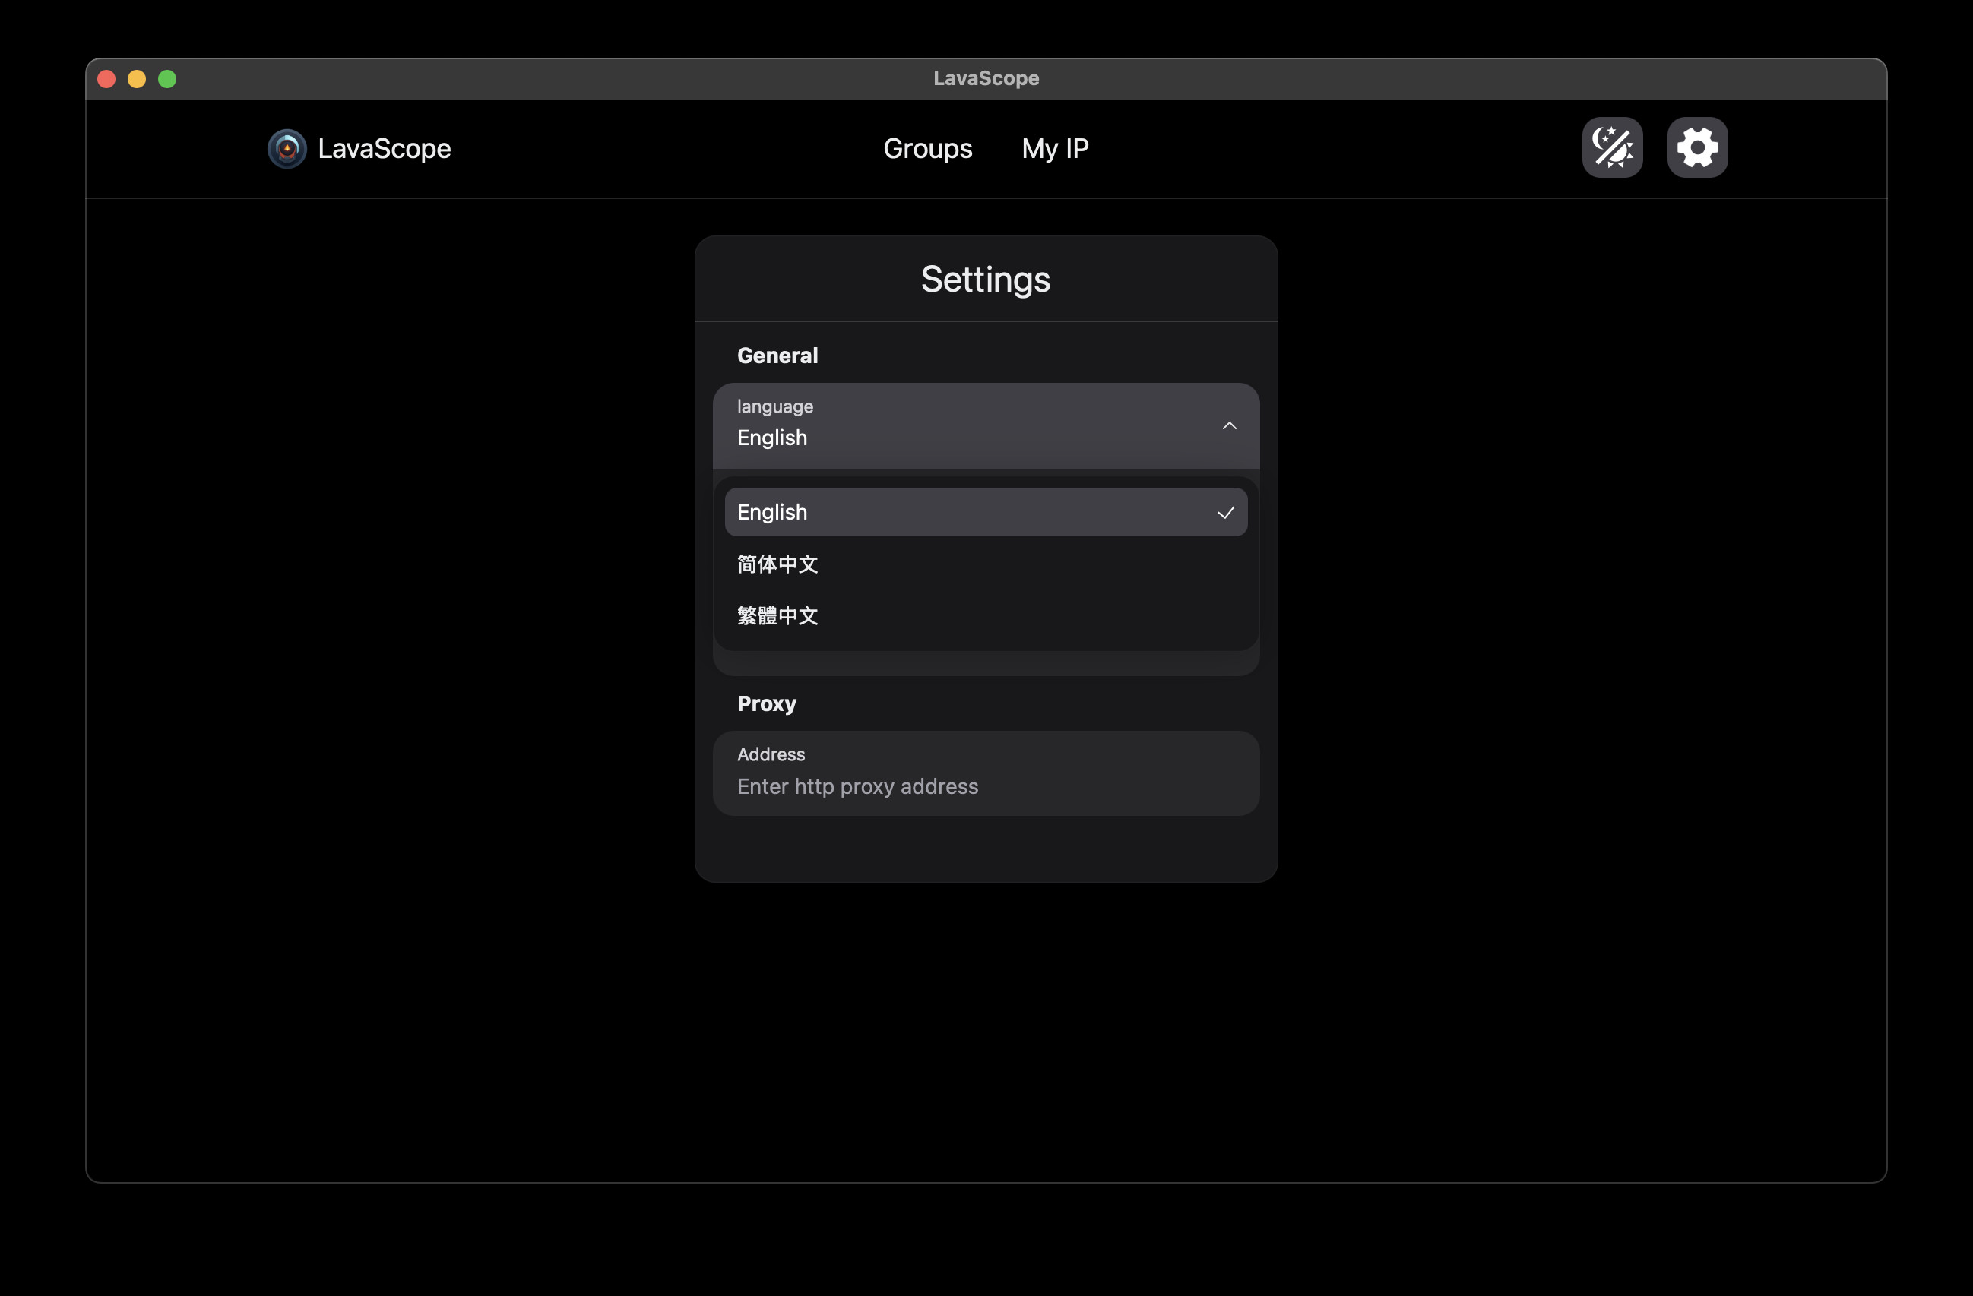Click the Settings heading
1973x1296 pixels.
click(x=985, y=280)
